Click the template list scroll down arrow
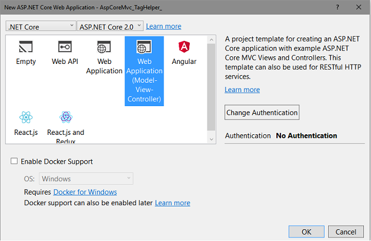This screenshot has width=371, height=241. 211,140
